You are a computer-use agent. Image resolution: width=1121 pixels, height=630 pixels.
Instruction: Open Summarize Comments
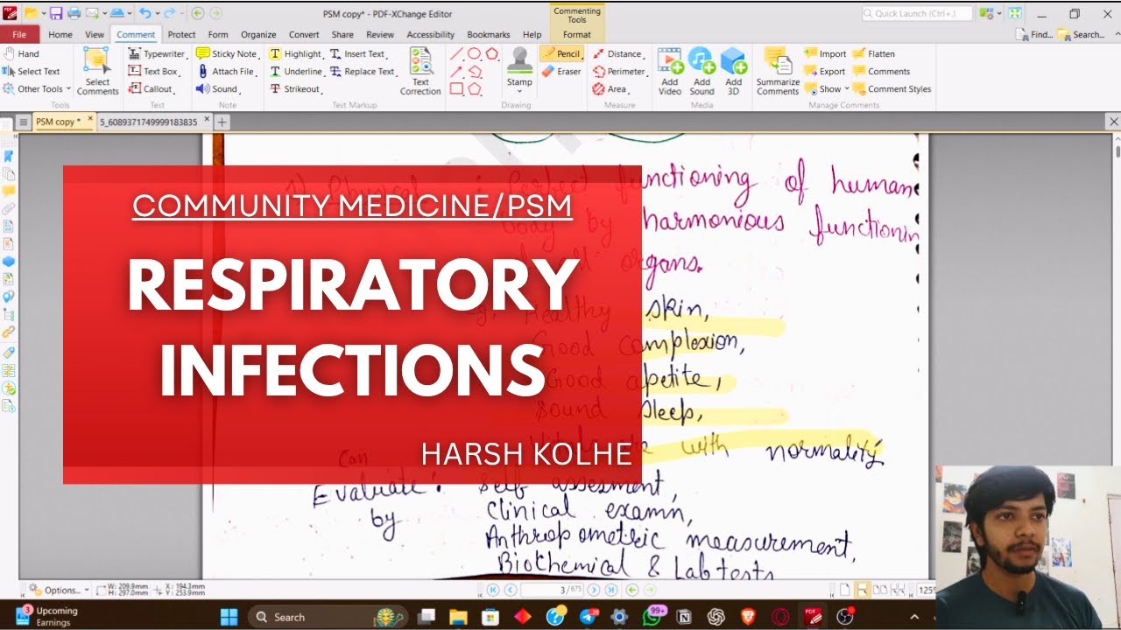pyautogui.click(x=778, y=71)
